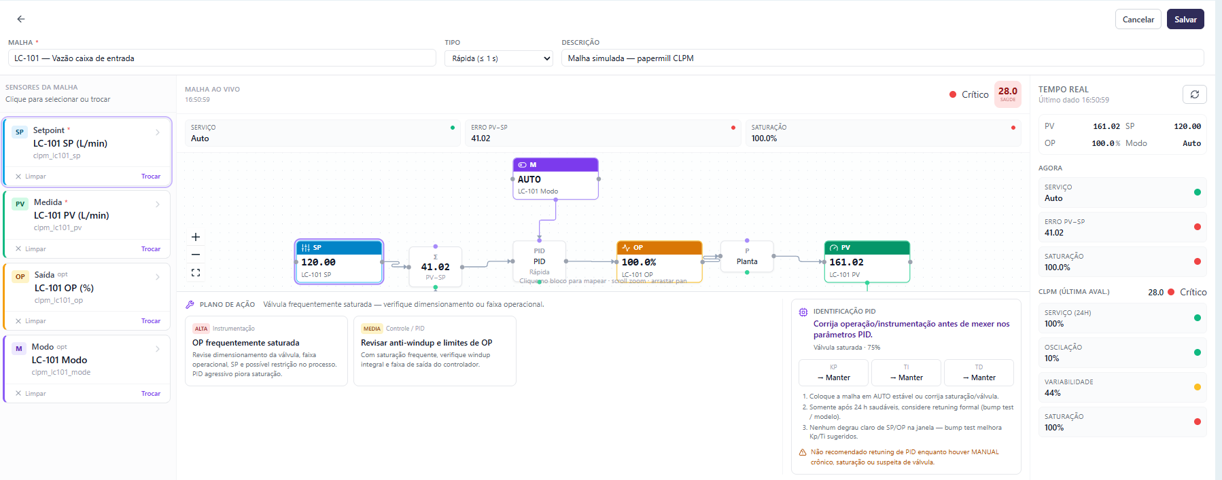The width and height of the screenshot is (1222, 480).
Task: Zoom in the diagram with plus icon
Action: click(x=196, y=237)
